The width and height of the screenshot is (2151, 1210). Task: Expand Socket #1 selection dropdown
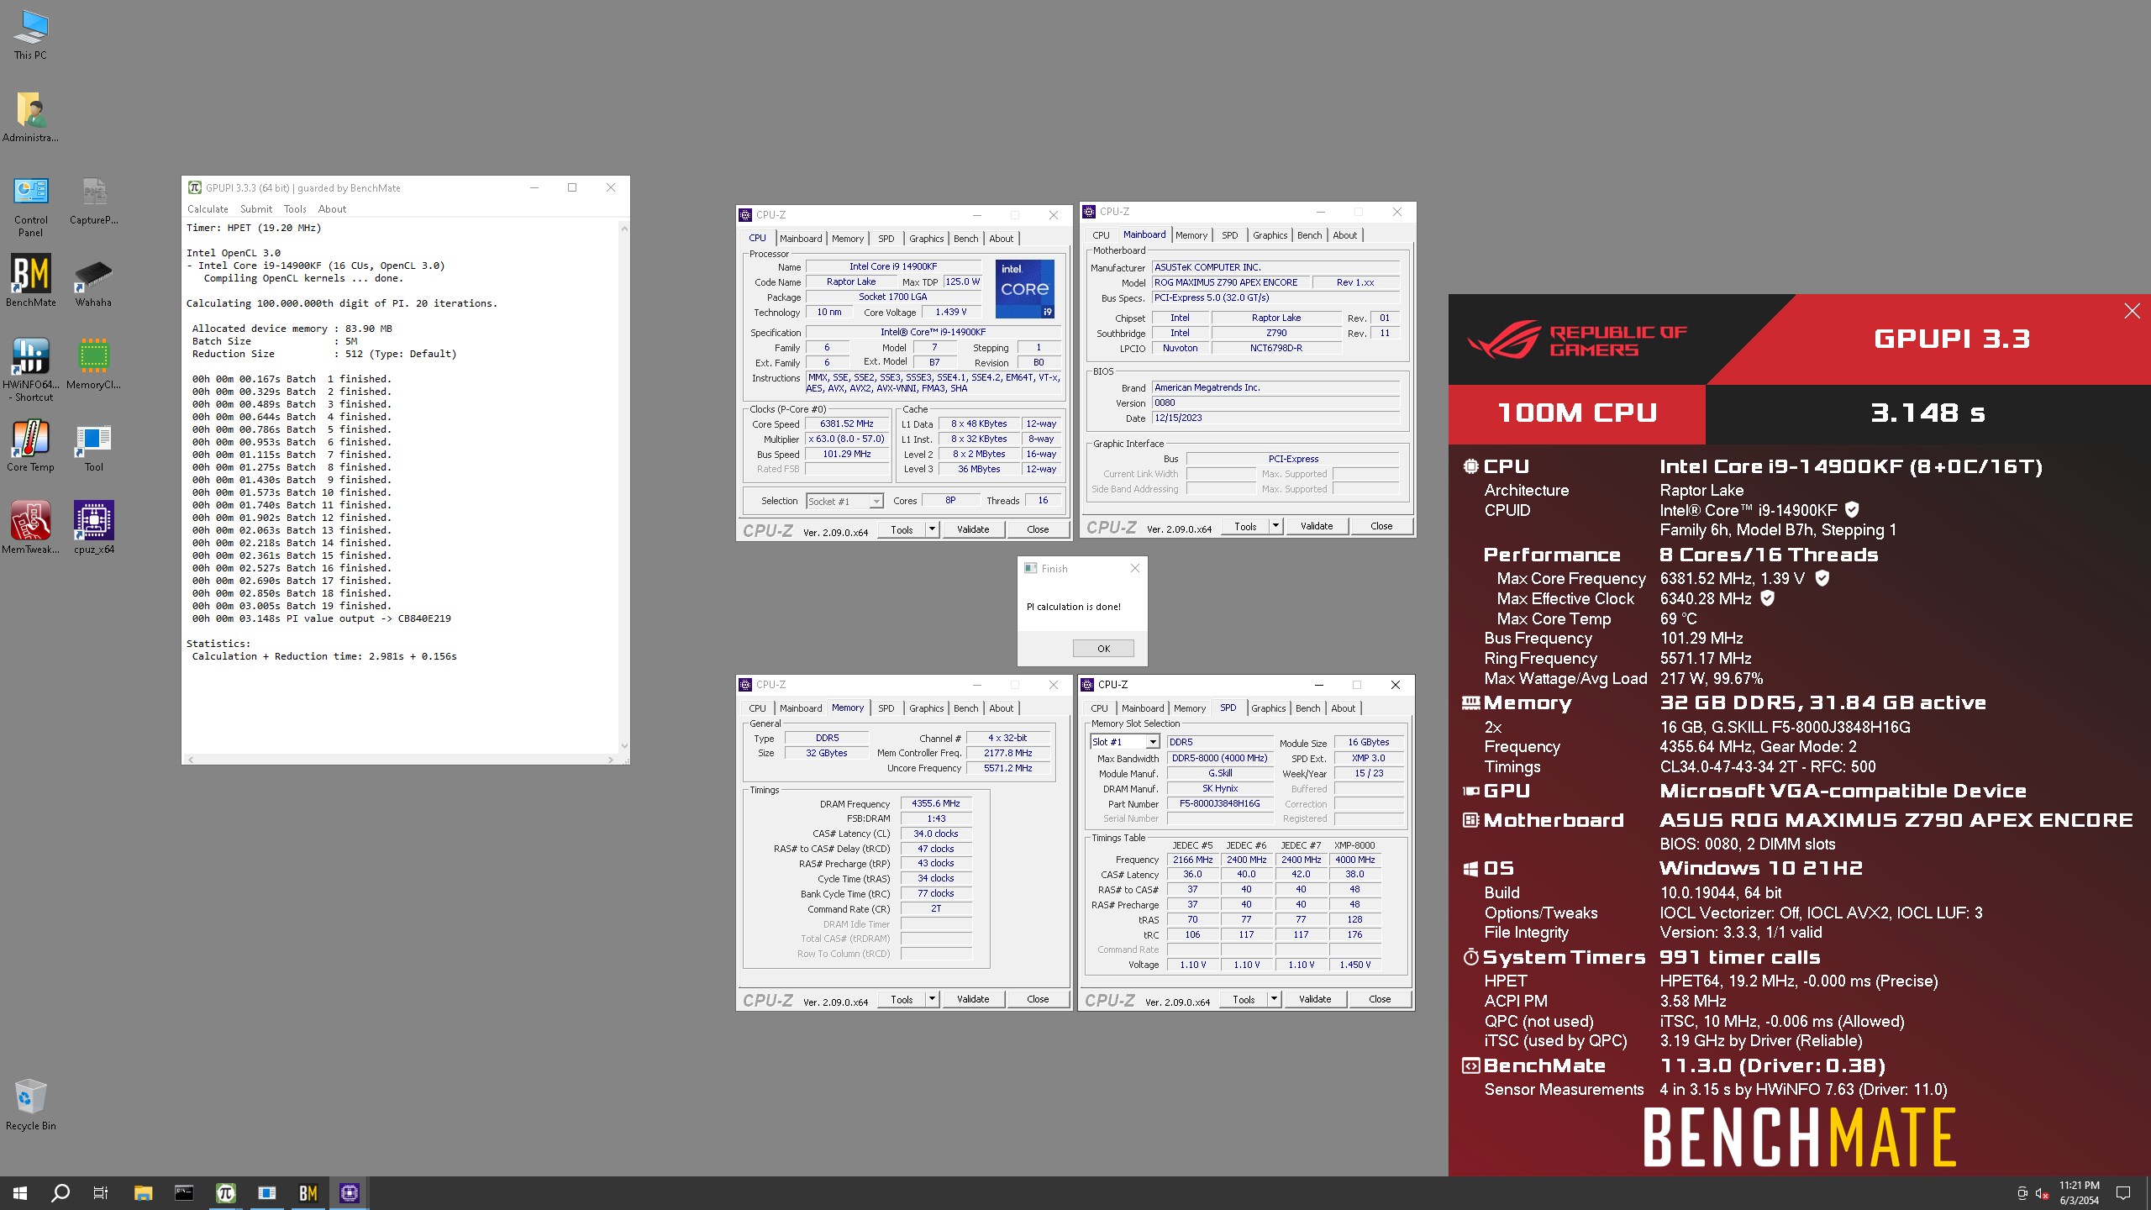876,502
